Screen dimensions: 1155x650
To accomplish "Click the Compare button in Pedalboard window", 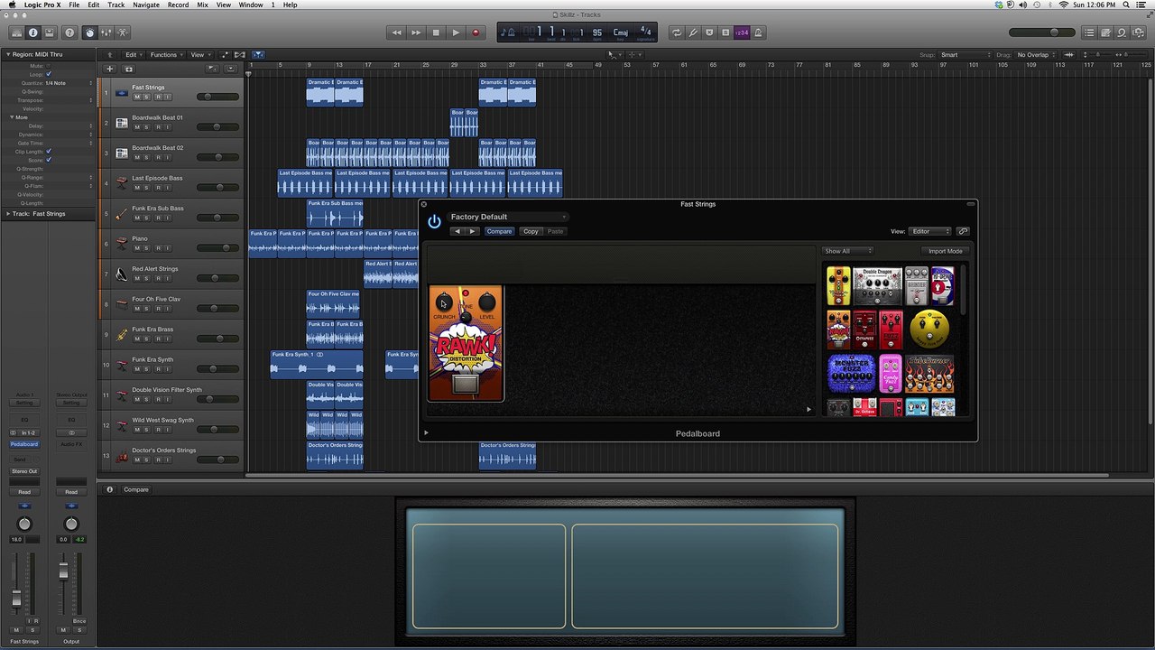I will (x=499, y=231).
